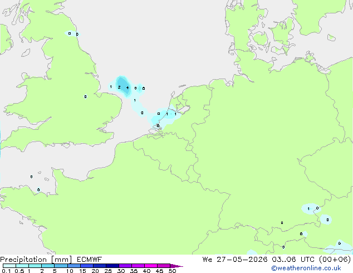The image size is (353, 273).
Task: Click legend scale label '15'
Action: click(x=82, y=271)
